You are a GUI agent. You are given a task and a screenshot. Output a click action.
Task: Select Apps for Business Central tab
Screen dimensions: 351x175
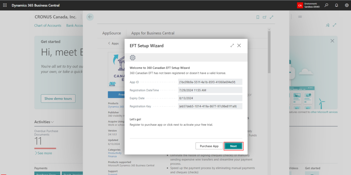[153, 33]
